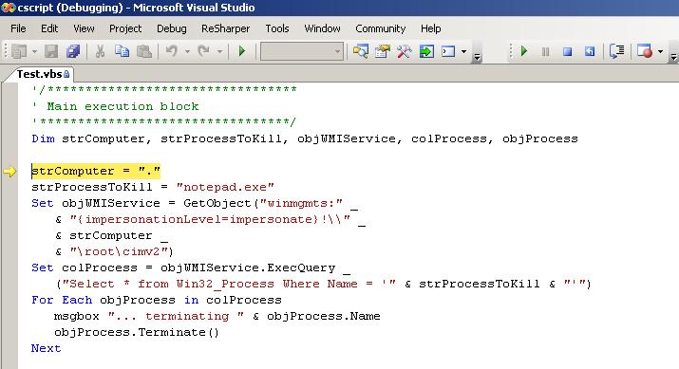Image resolution: width=679 pixels, height=369 pixels.
Task: Click the Save icon
Action: [x=51, y=51]
